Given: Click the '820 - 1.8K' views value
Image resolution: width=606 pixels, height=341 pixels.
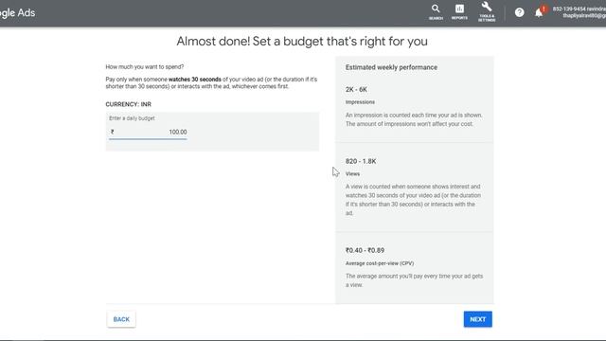Looking at the screenshot, I should point(361,161).
